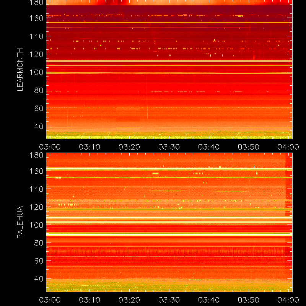Viewport: 306px width, 306px height.
Task: Choose 03:40 time label under Palehua plot
Action: click(209, 300)
